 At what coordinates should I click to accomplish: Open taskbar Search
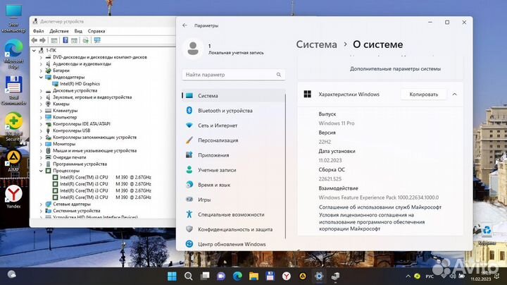(188, 277)
